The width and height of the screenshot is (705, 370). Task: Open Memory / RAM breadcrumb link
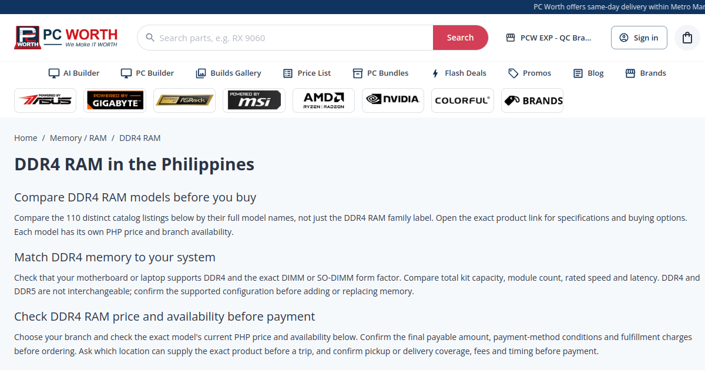click(x=78, y=138)
